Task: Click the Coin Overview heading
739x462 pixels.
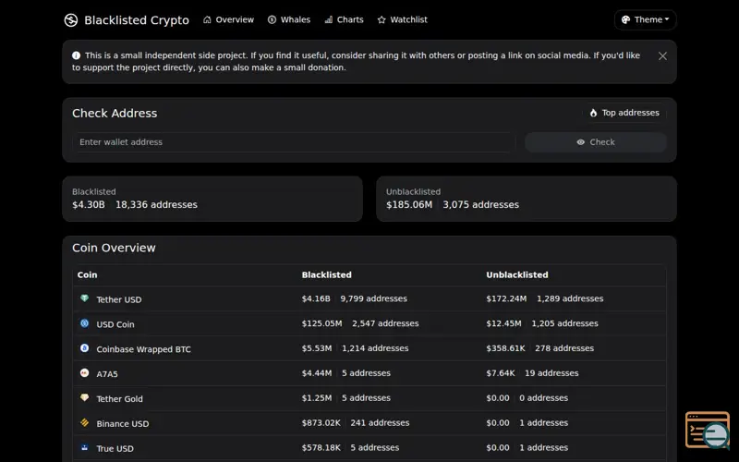Action: (x=114, y=248)
